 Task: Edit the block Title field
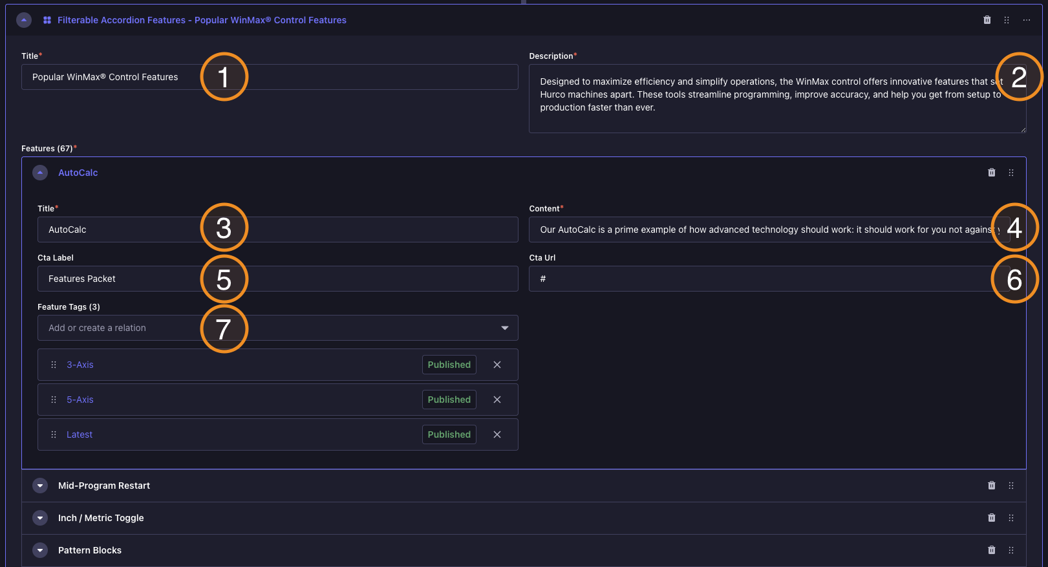pyautogui.click(x=270, y=77)
